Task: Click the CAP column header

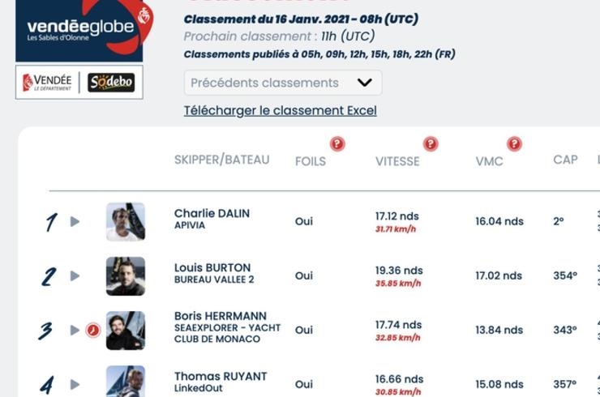Action: tap(565, 160)
